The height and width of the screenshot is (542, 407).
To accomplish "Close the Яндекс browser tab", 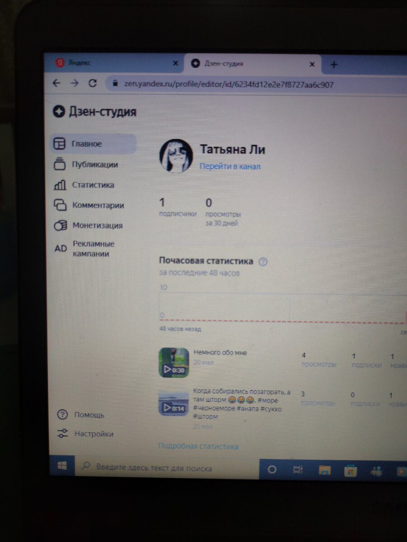I will pos(175,64).
